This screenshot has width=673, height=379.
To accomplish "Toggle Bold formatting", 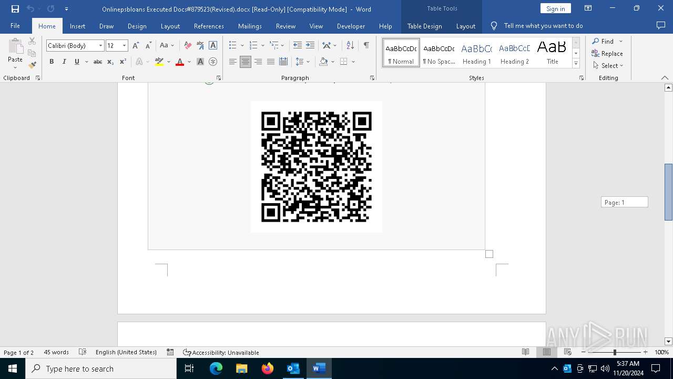I will click(x=52, y=62).
